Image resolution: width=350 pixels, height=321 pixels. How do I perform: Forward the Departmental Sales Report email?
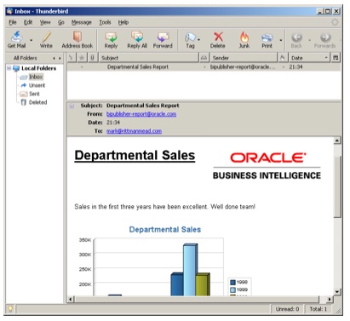point(163,40)
